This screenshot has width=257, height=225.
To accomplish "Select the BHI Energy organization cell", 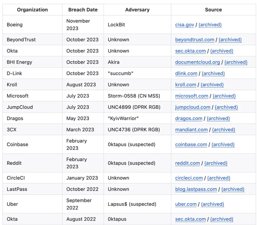I will click(33, 62).
